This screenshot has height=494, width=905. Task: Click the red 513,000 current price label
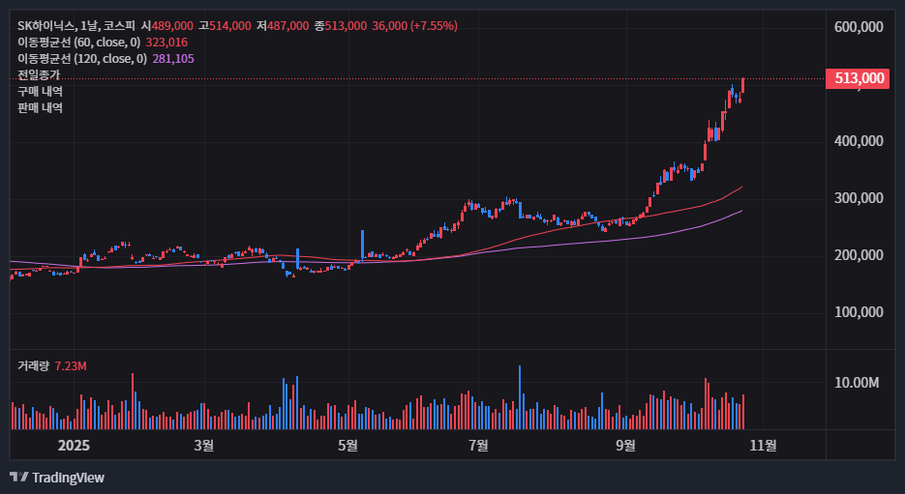pyautogui.click(x=858, y=78)
